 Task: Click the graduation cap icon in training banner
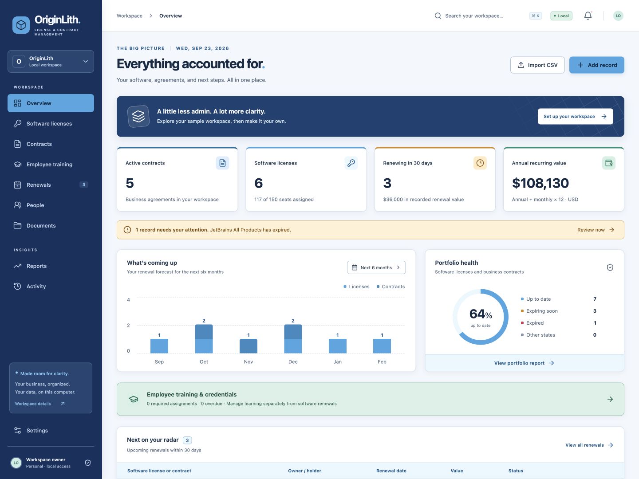click(134, 399)
